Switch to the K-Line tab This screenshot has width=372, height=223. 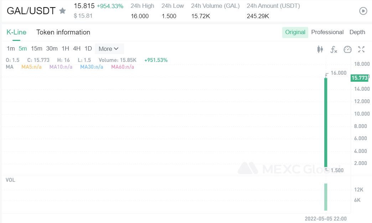click(x=16, y=32)
